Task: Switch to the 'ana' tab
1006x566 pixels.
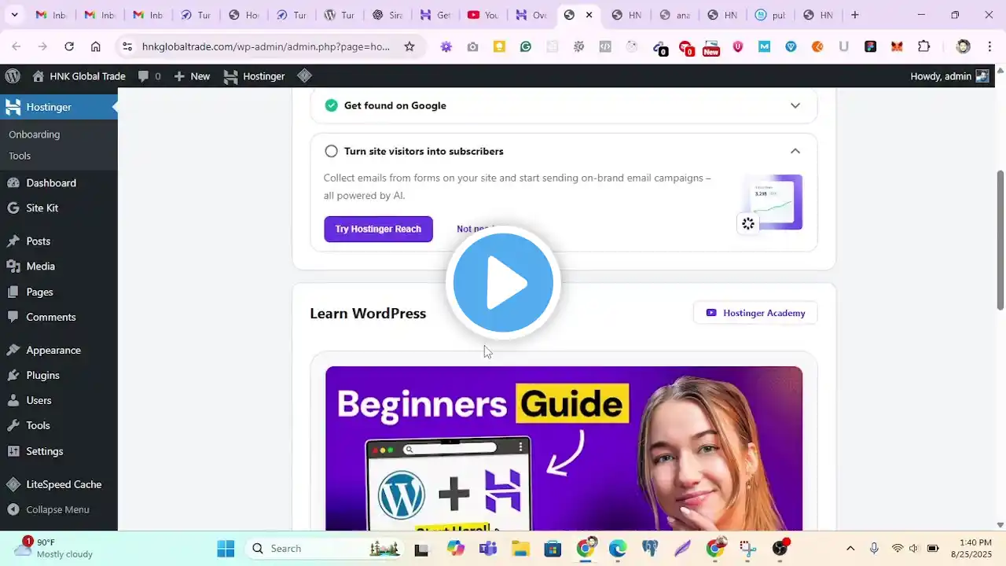Action: click(x=675, y=15)
